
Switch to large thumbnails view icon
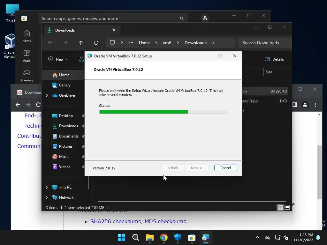(x=287, y=207)
